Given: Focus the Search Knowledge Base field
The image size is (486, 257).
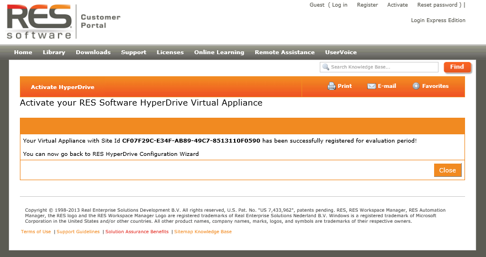Looking at the screenshot, I should tap(379, 67).
